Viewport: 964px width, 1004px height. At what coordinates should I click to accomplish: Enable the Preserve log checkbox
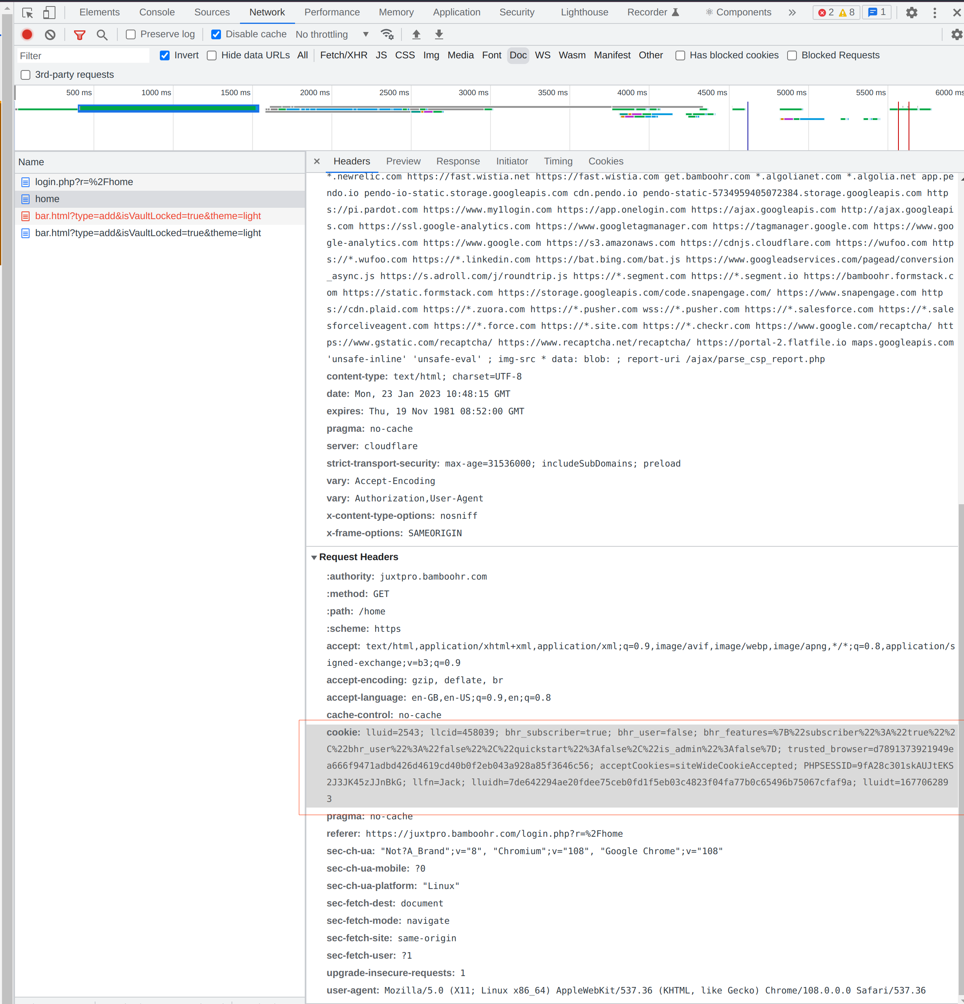(x=131, y=34)
